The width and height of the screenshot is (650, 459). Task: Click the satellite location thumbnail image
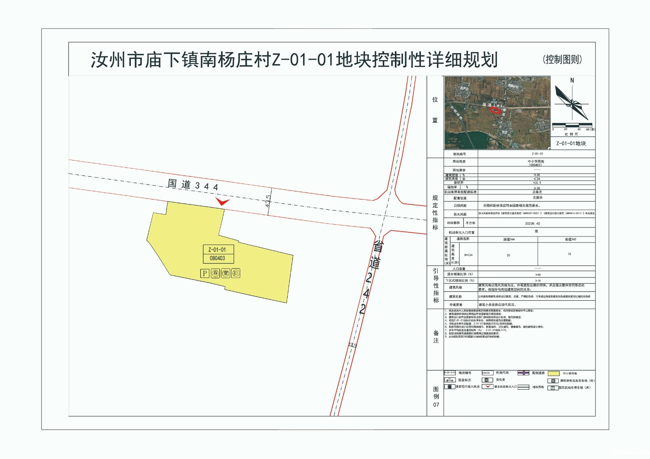[497, 113]
